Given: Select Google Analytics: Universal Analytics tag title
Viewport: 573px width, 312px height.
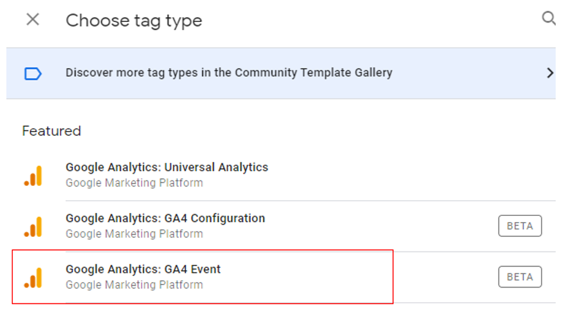Looking at the screenshot, I should (167, 167).
